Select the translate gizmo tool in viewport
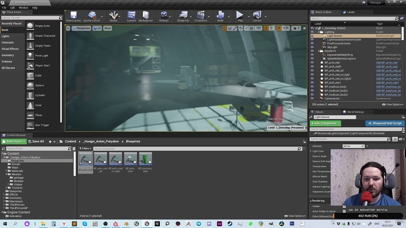This screenshot has height=228, width=406. pos(224,28)
